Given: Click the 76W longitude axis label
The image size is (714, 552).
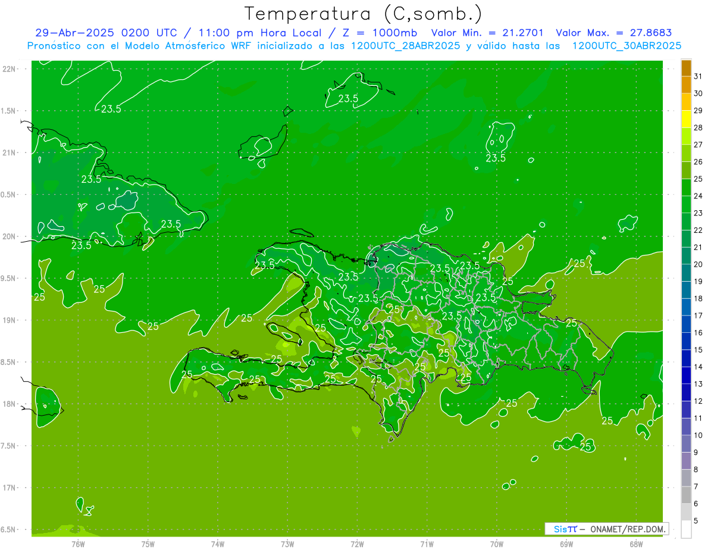Looking at the screenshot, I should [x=78, y=544].
